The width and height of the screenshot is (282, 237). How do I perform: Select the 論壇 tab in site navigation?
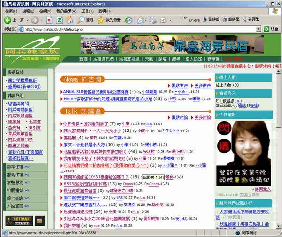tap(162, 59)
